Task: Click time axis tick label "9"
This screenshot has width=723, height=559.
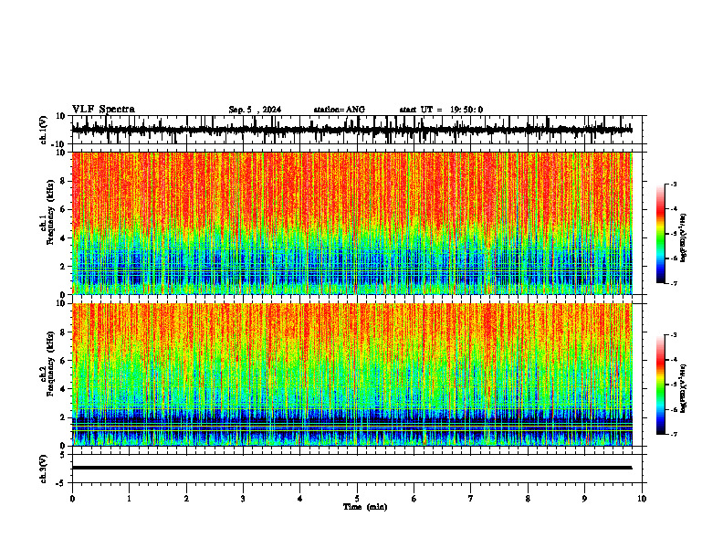Action: pyautogui.click(x=584, y=499)
